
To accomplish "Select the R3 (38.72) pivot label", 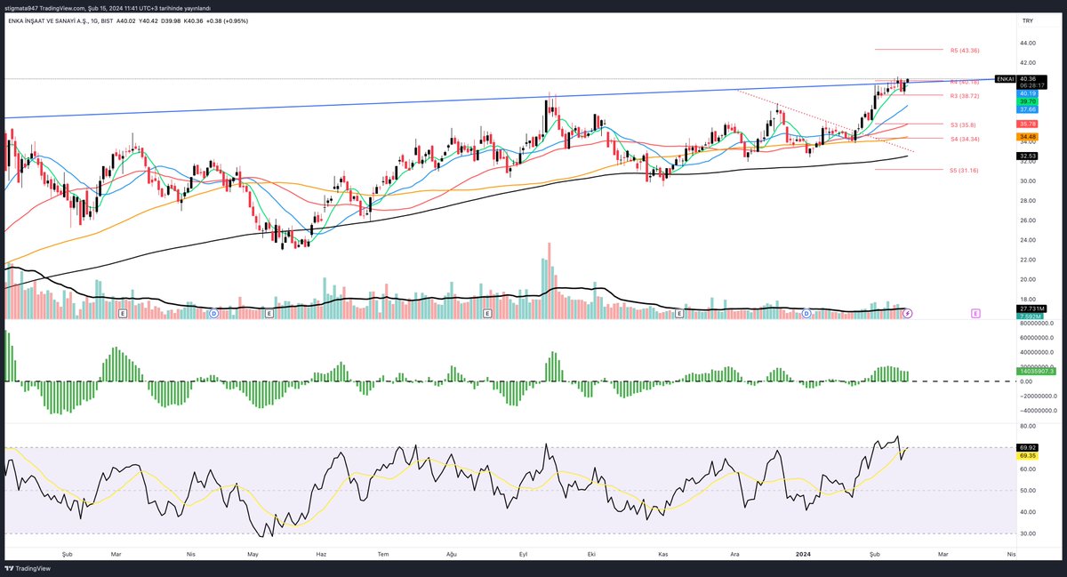I will [965, 95].
